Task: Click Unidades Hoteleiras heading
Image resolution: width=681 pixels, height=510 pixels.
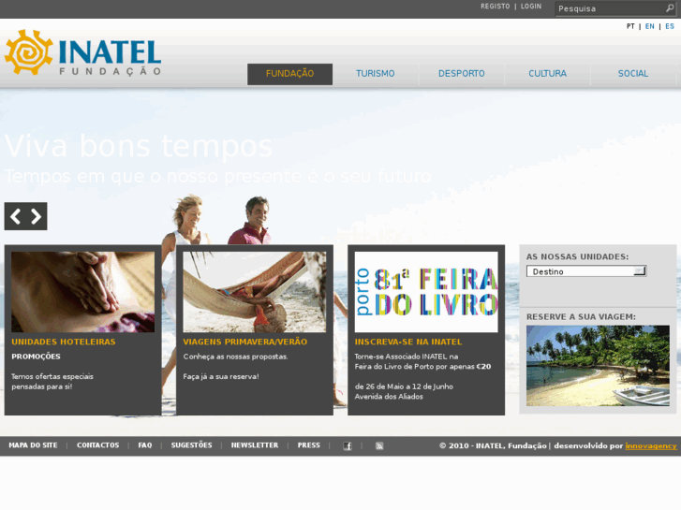Action: (x=64, y=342)
